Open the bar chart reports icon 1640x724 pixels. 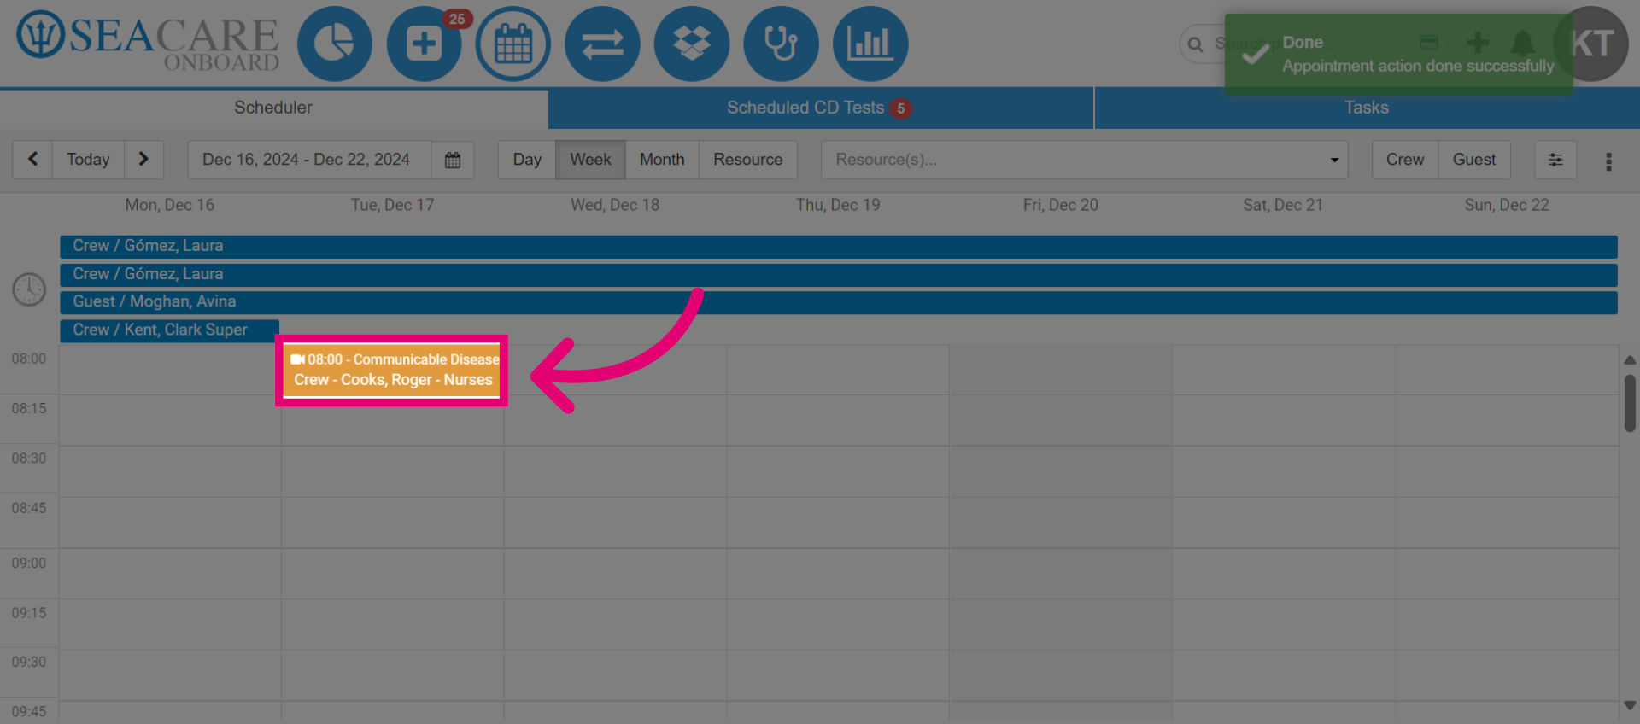click(x=870, y=44)
